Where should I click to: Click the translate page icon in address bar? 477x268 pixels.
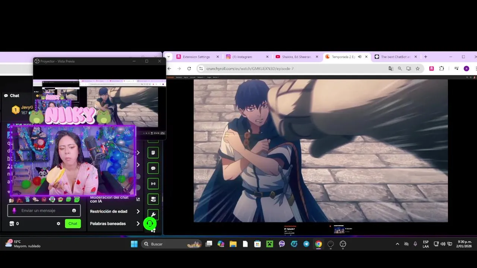[x=391, y=68]
